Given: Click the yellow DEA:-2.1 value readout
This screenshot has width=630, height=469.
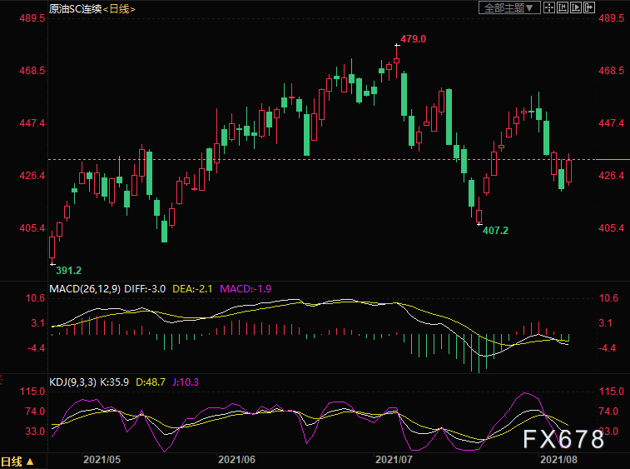Looking at the screenshot, I should coord(193,289).
